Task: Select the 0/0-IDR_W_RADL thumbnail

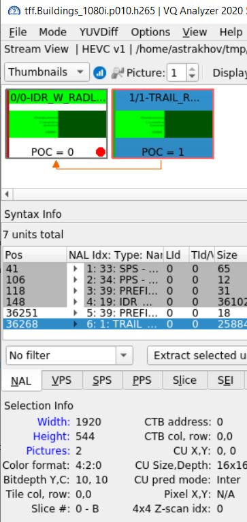Action: click(x=56, y=124)
